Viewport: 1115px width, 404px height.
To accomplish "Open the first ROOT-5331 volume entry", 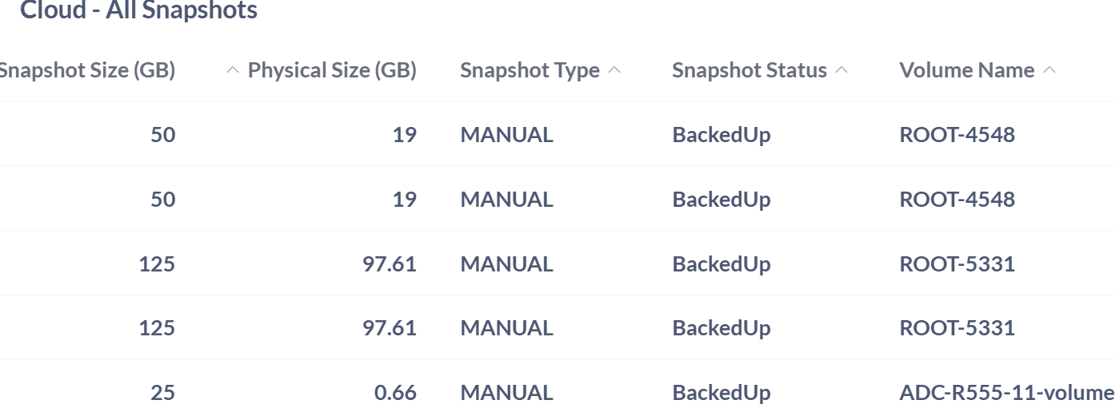I will [957, 263].
